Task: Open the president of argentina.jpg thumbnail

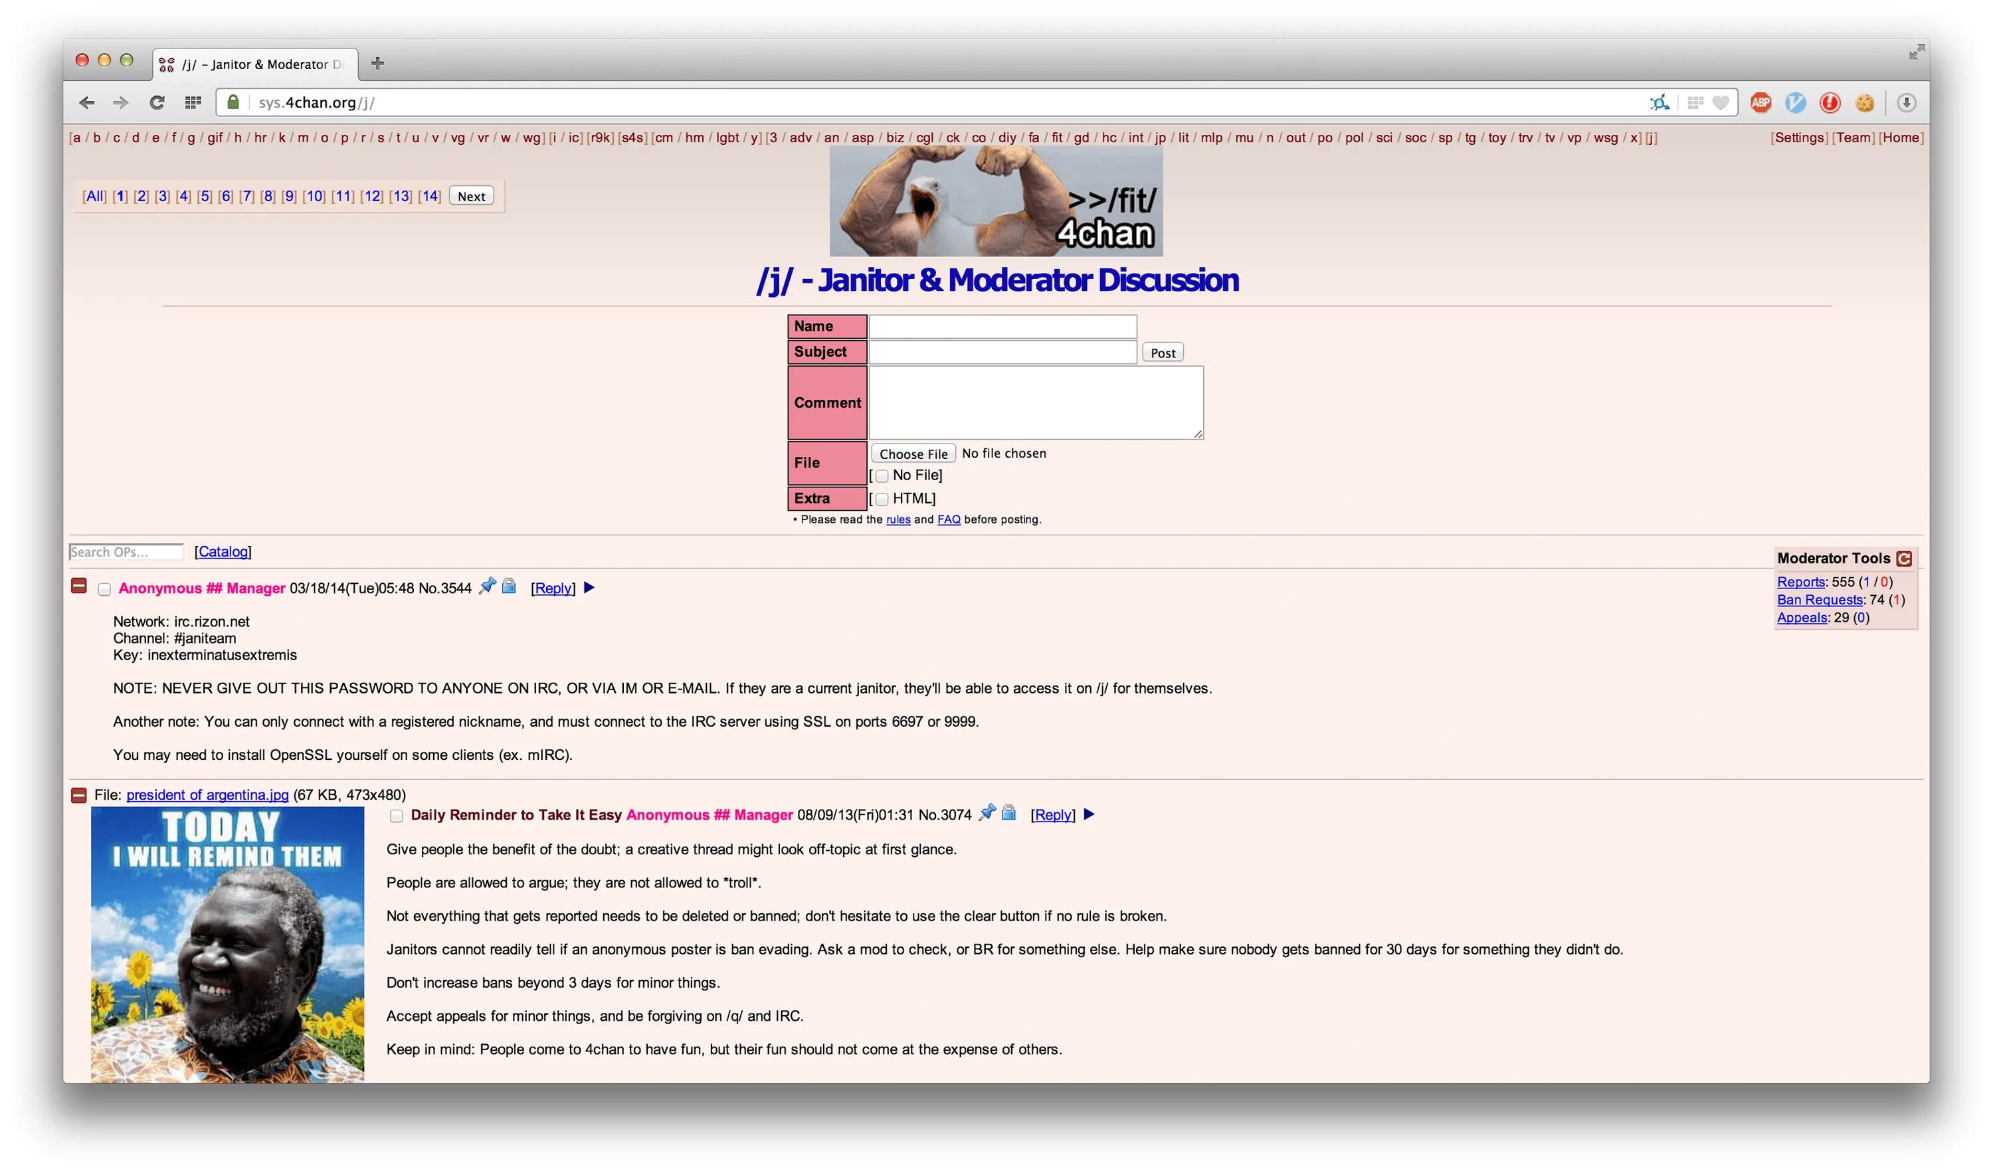Action: pos(228,944)
